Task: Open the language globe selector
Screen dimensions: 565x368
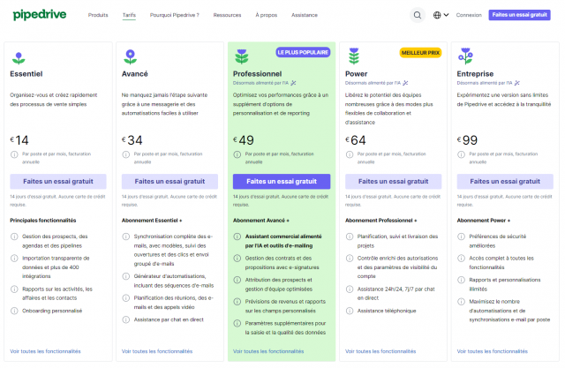Action: (441, 15)
